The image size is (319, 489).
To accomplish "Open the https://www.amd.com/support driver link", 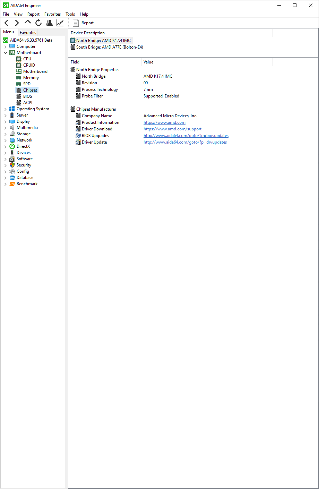I will click(172, 129).
